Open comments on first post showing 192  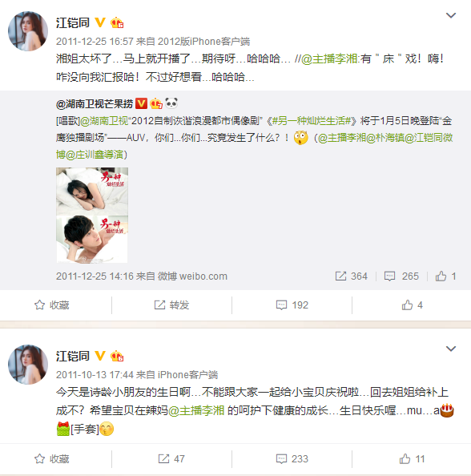tap(292, 305)
